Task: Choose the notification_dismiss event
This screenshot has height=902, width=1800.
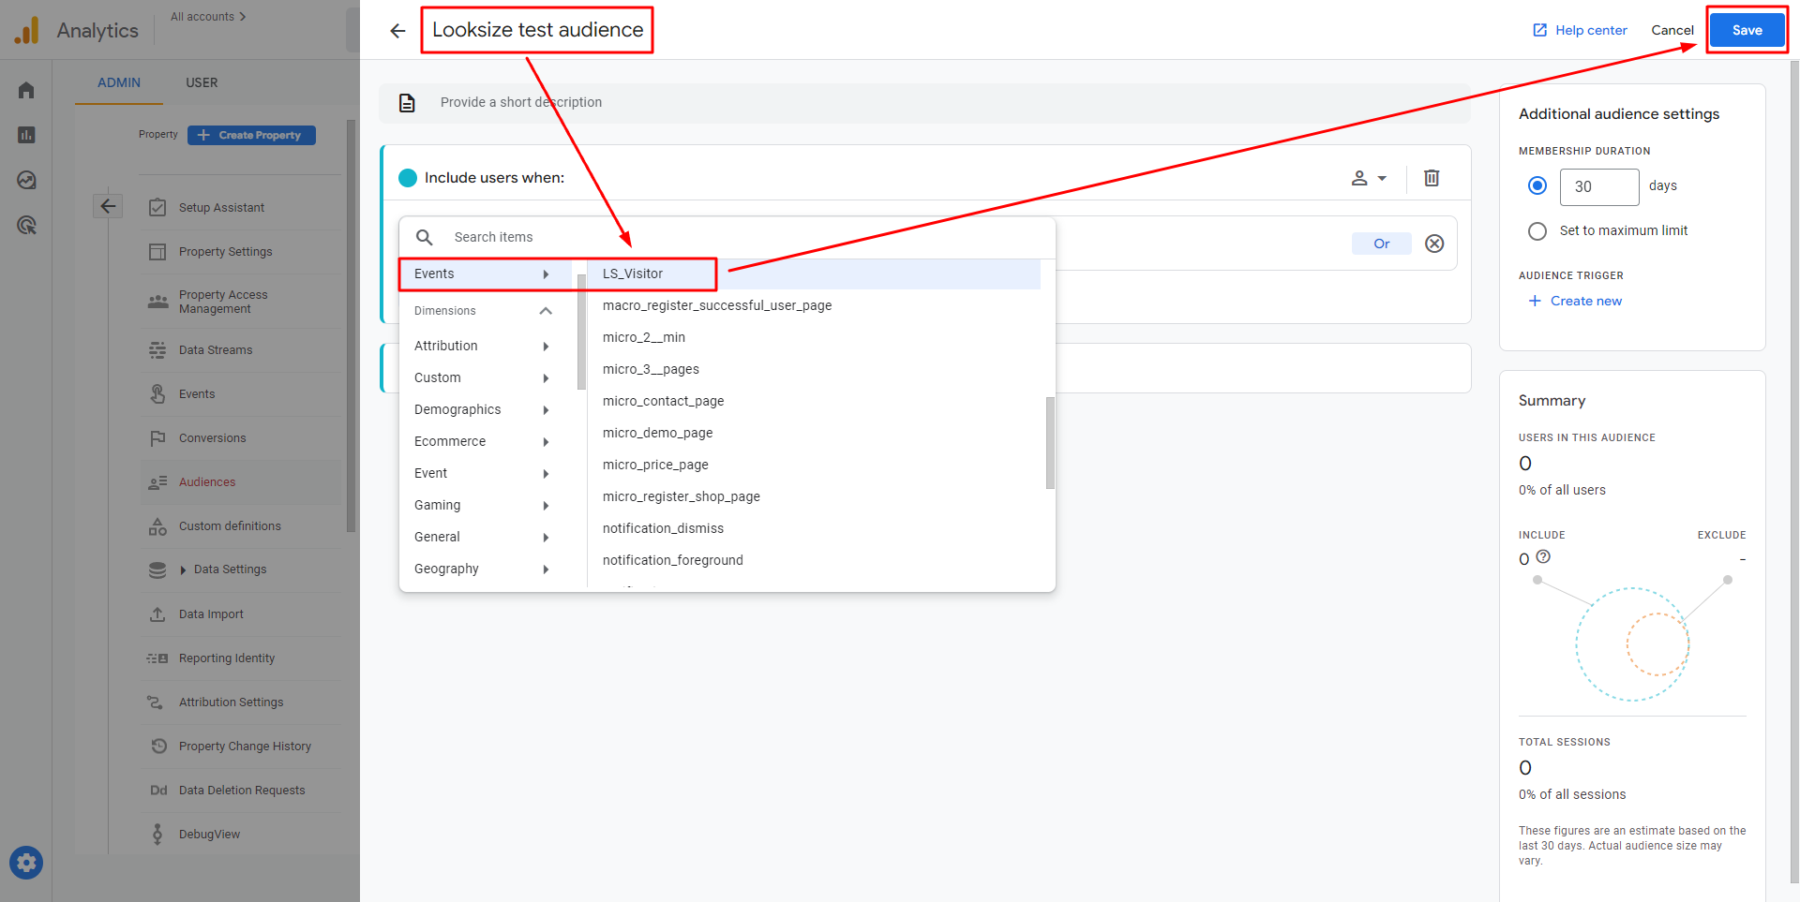Action: [x=814, y=529]
